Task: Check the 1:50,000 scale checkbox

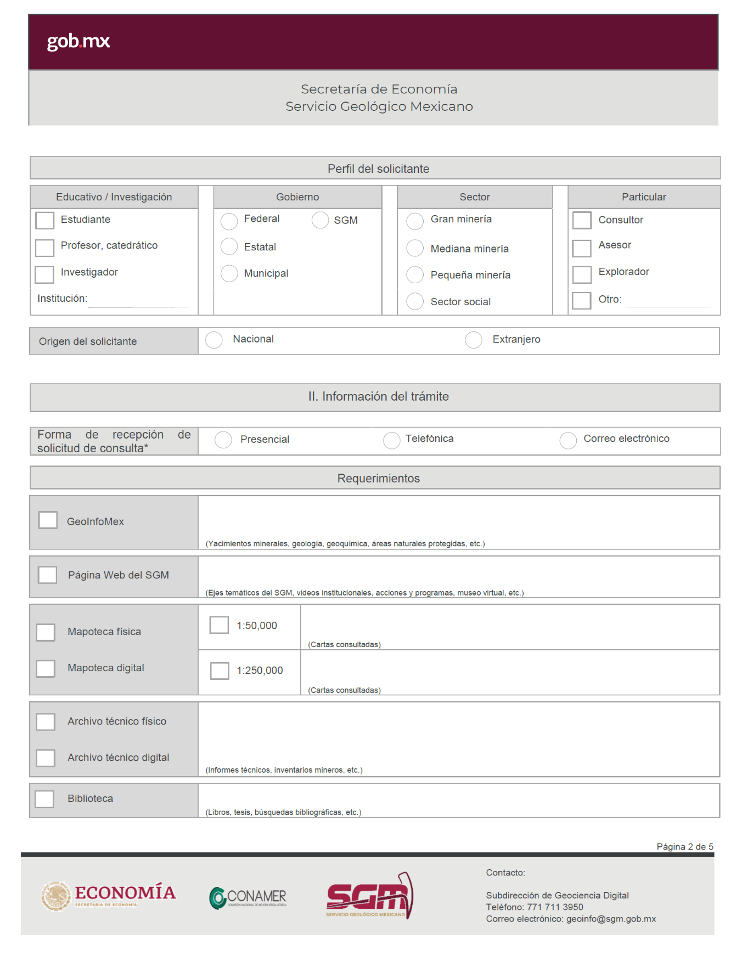Action: (x=219, y=625)
